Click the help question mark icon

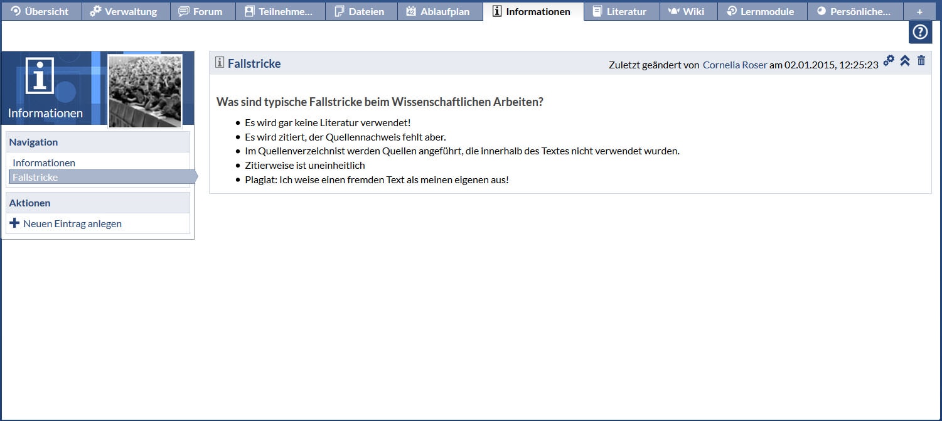click(919, 32)
